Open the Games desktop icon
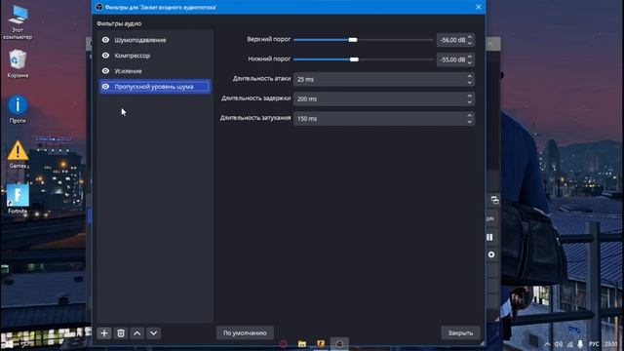The width and height of the screenshot is (624, 351). 18,155
